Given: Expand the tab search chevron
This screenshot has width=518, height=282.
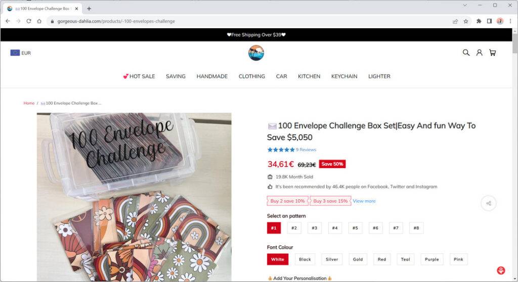Looking at the screenshot, I should click(465, 5).
